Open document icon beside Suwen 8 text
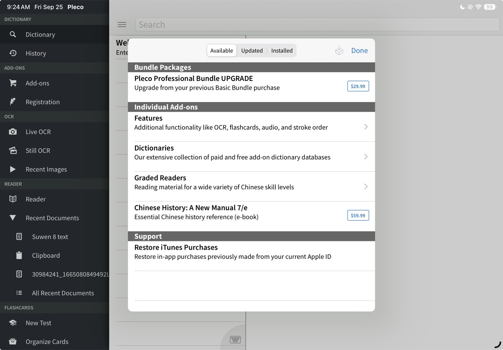The height and width of the screenshot is (350, 503). pos(19,237)
